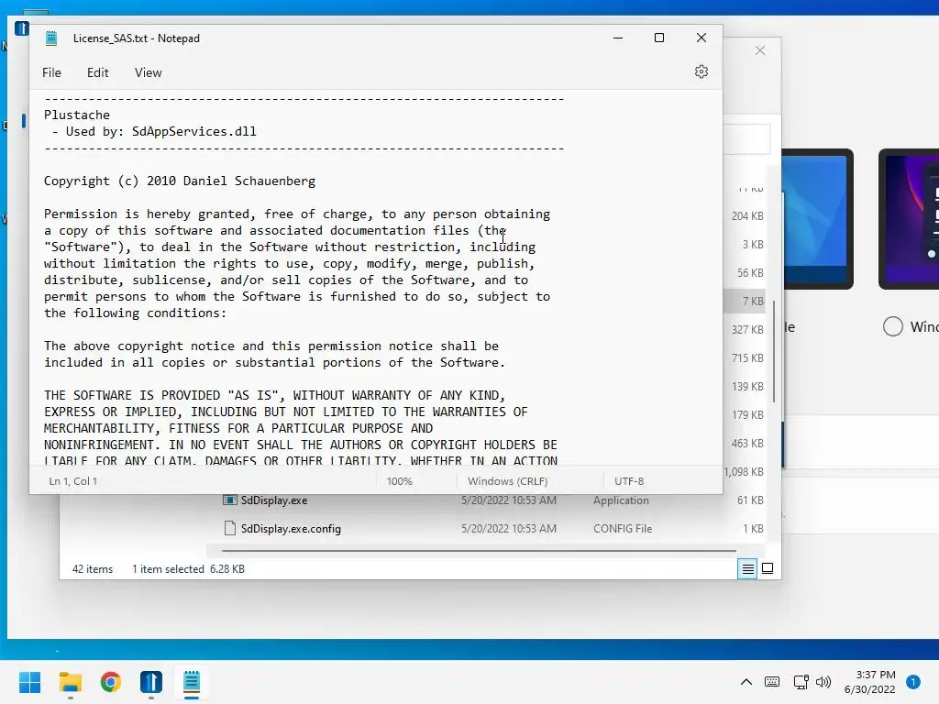
Task: Click the vertical scrollbar in File Explorer
Action: (x=774, y=351)
